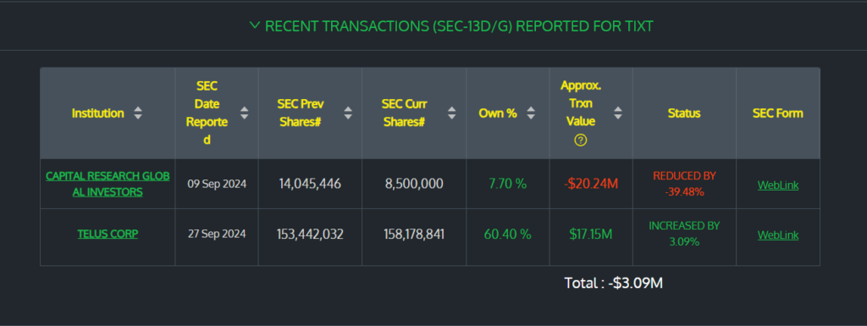Open WebLink for TELUS CORP filing
Image resolution: width=867 pixels, height=326 pixels.
pos(778,235)
